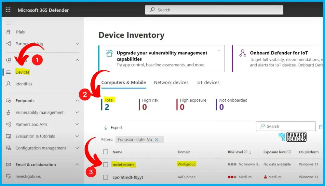Filter by Total devices count

(109, 104)
